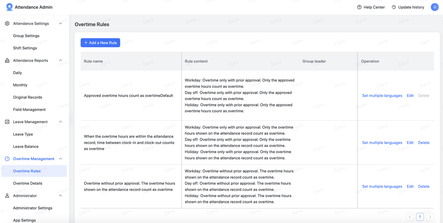
Task: Click the Attendance Admin logo icon
Action: pos(9,7)
